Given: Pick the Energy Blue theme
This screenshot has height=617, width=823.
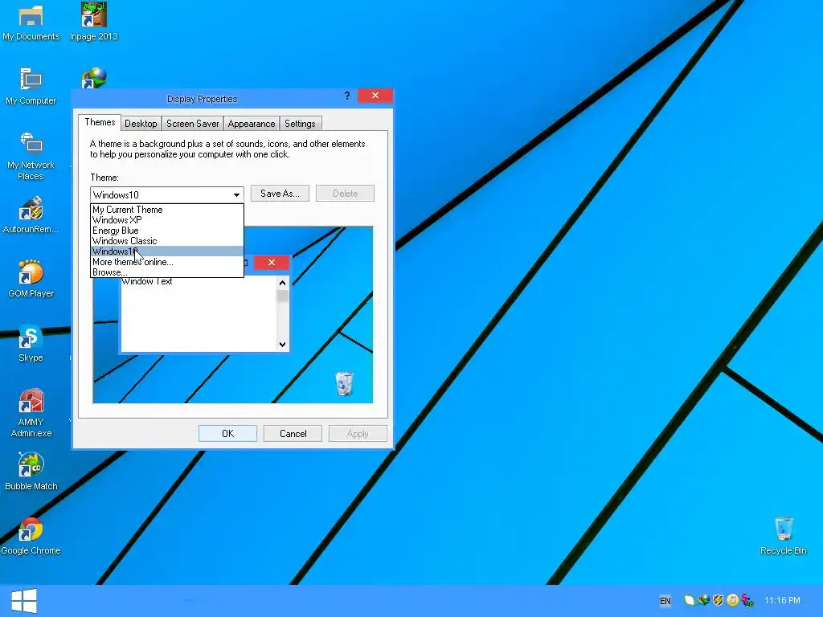Looking at the screenshot, I should (167, 231).
